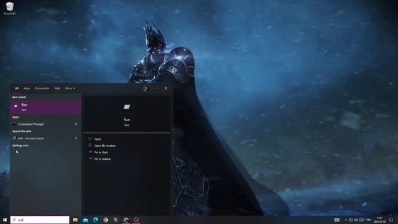The width and height of the screenshot is (398, 224).
Task: Open the touch keyboard tray icon
Action: 337,220
